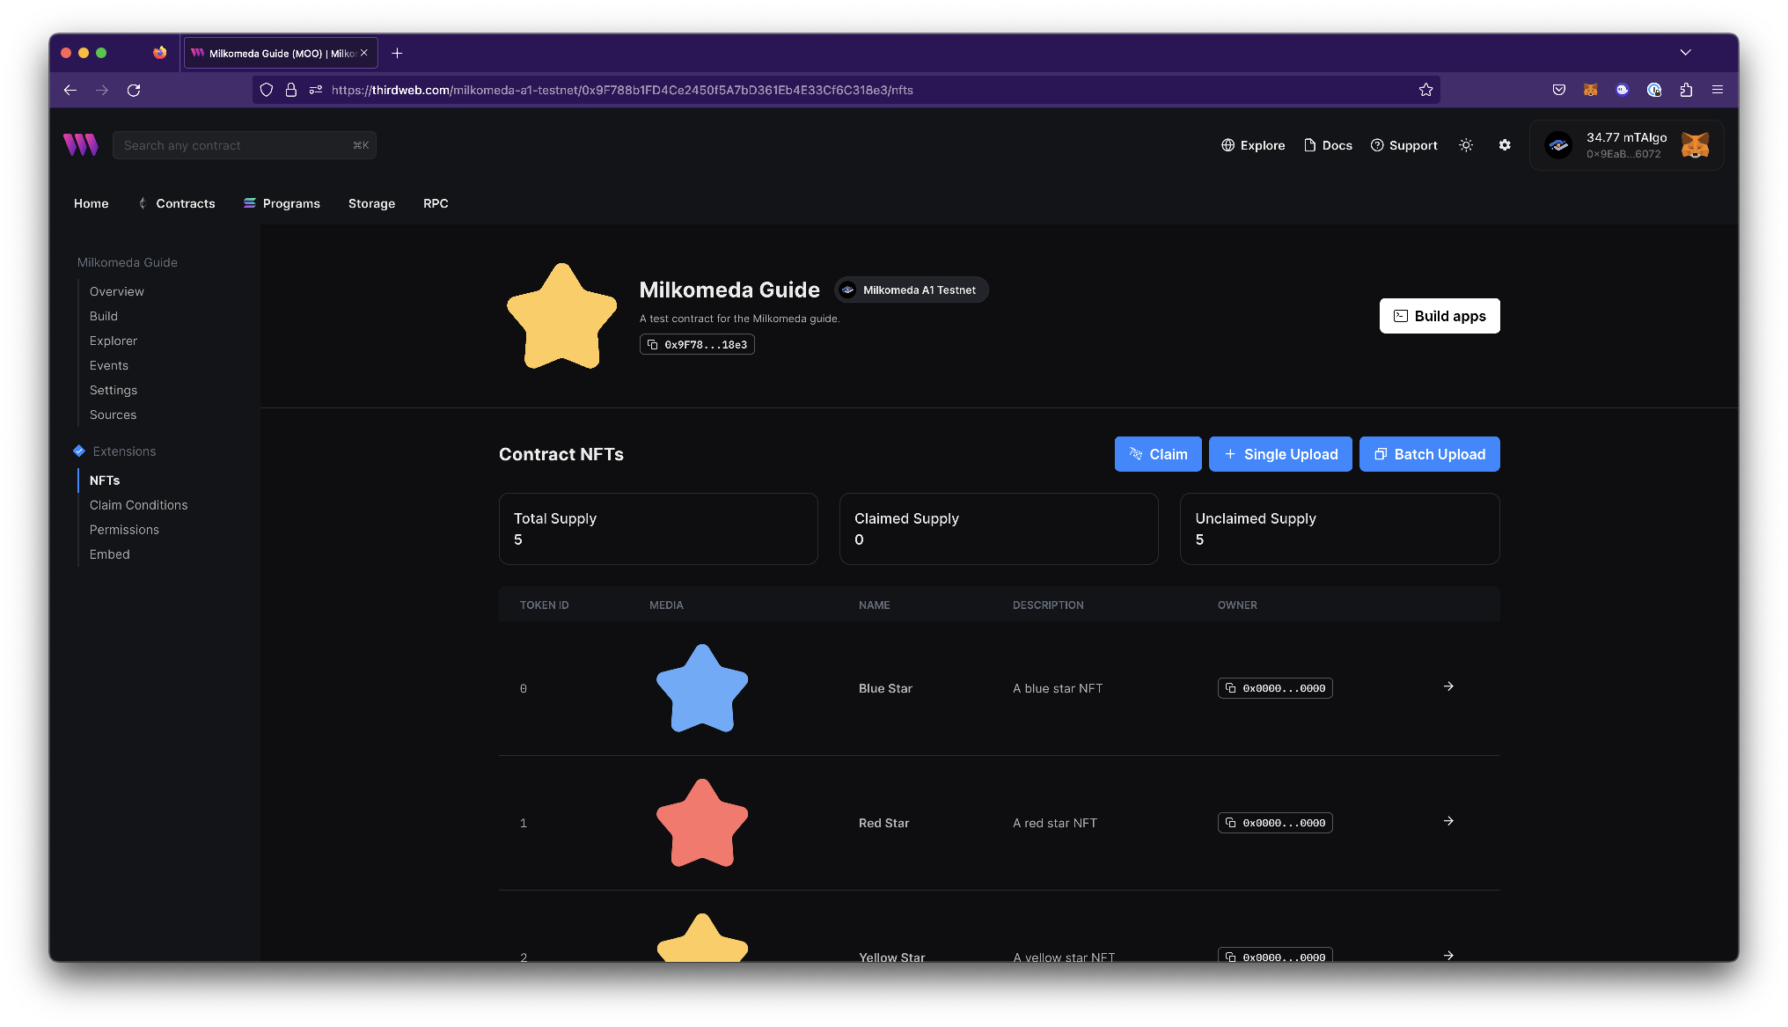Go to Contracts navigation tab

[185, 203]
